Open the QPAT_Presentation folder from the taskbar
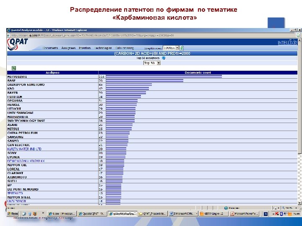 coord(152,214)
